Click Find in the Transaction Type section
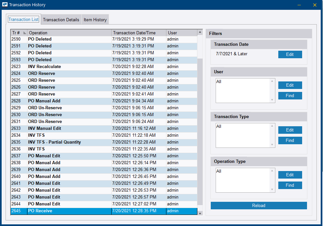The image size is (323, 226). tap(290, 140)
